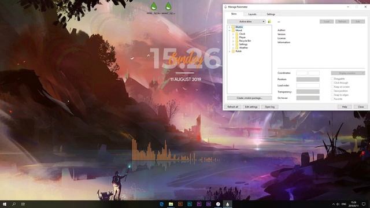Click the volume icon in system tray
370x208 pixels.
tap(338, 204)
